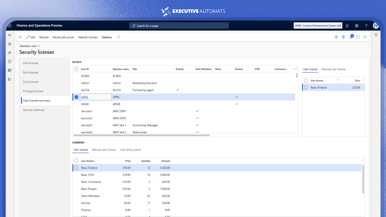
Task: Select the ALICIA user row
Action: tap(184, 90)
